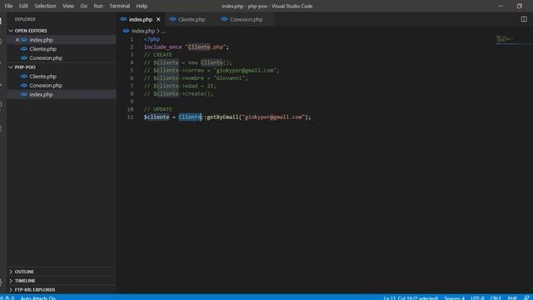Open the View menu

(x=68, y=6)
